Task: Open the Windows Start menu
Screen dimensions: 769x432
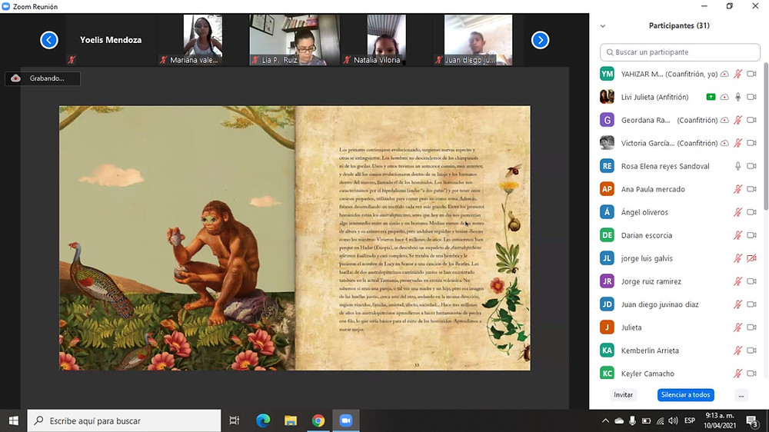Action: [13, 420]
